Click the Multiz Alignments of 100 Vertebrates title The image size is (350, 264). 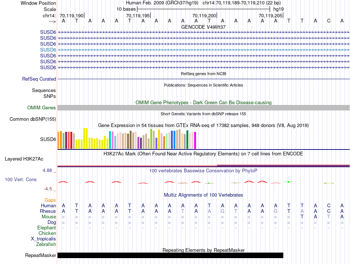(x=203, y=195)
